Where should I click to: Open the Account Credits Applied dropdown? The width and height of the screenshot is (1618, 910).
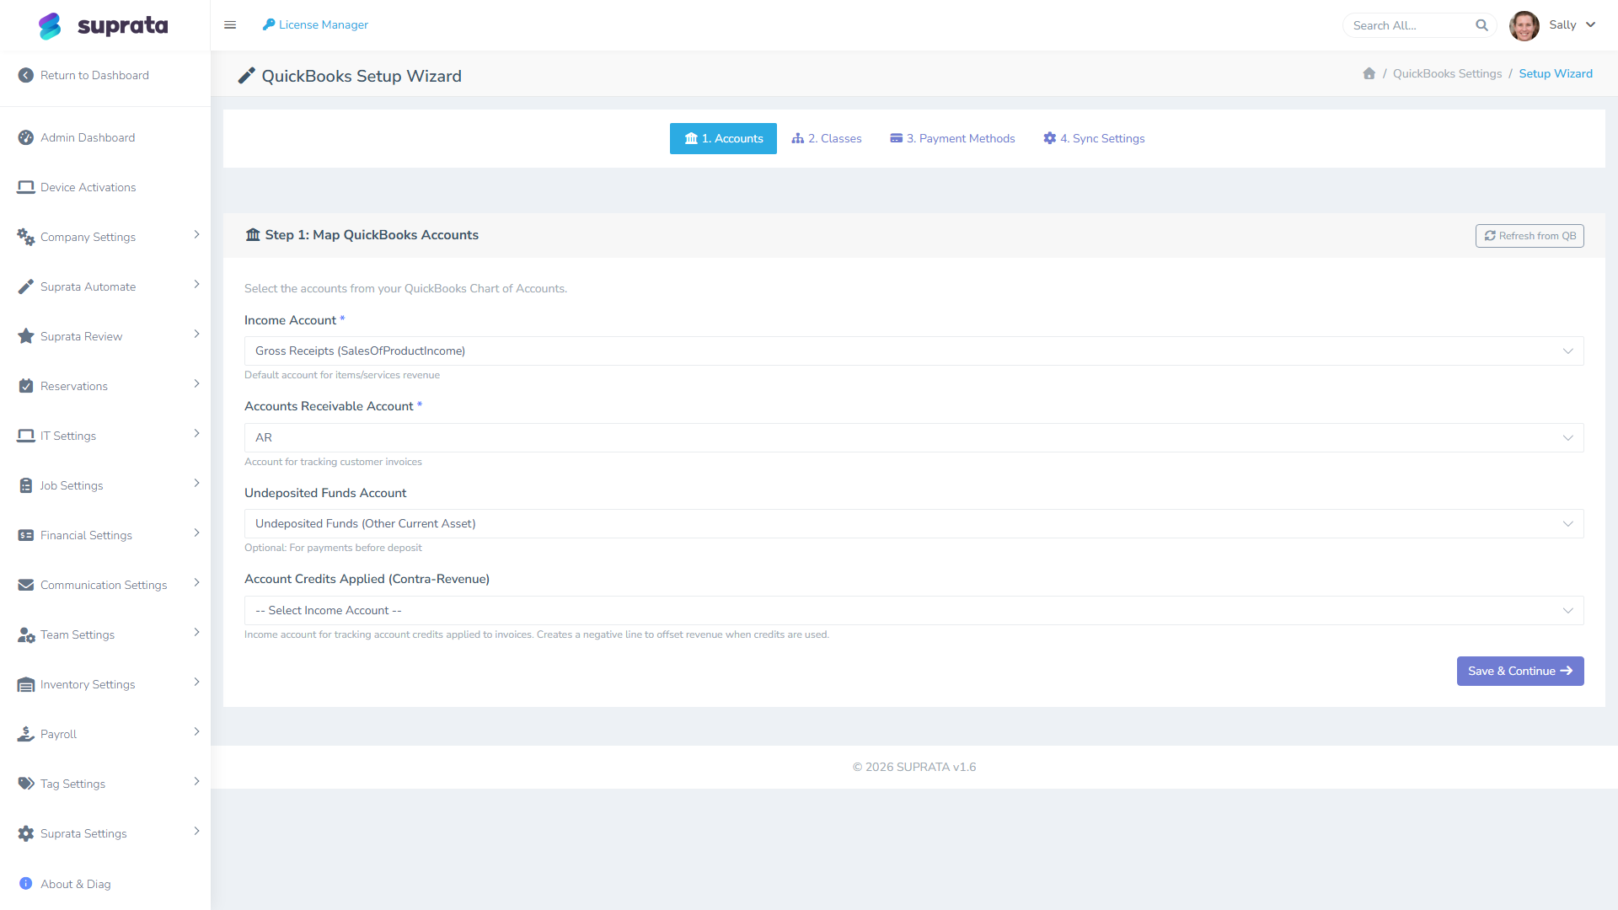coord(913,610)
